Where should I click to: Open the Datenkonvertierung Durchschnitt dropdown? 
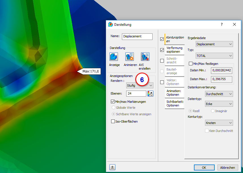[x=219, y=94]
